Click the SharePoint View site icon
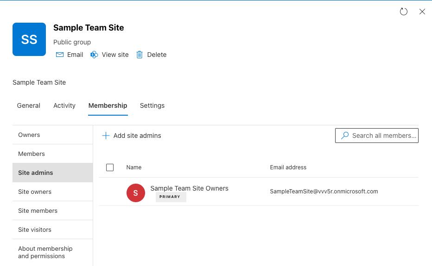 [94, 55]
